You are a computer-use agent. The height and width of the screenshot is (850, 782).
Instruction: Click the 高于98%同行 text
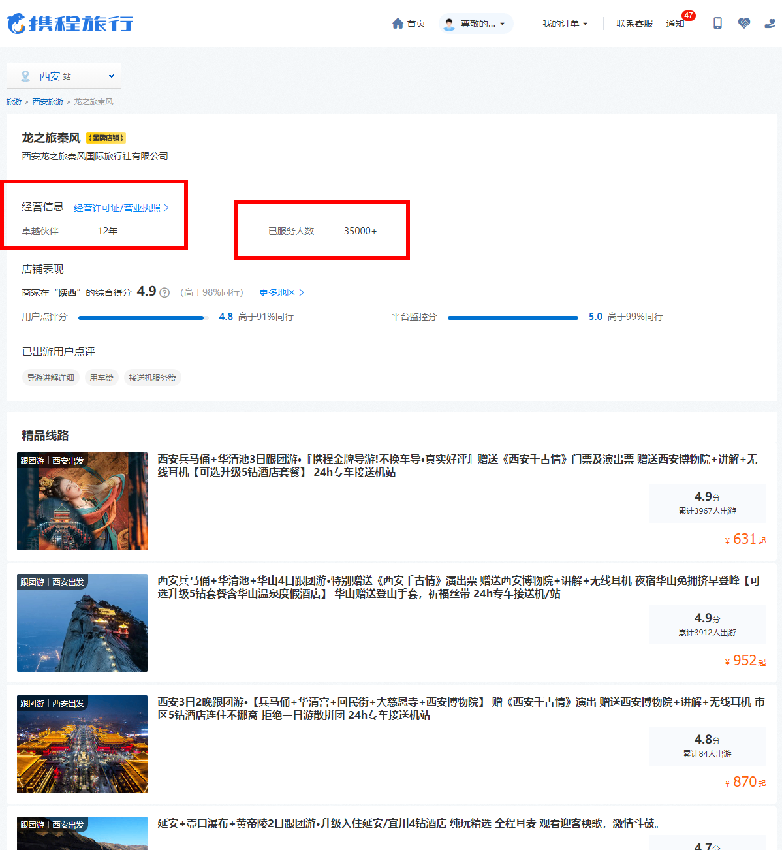tap(211, 292)
